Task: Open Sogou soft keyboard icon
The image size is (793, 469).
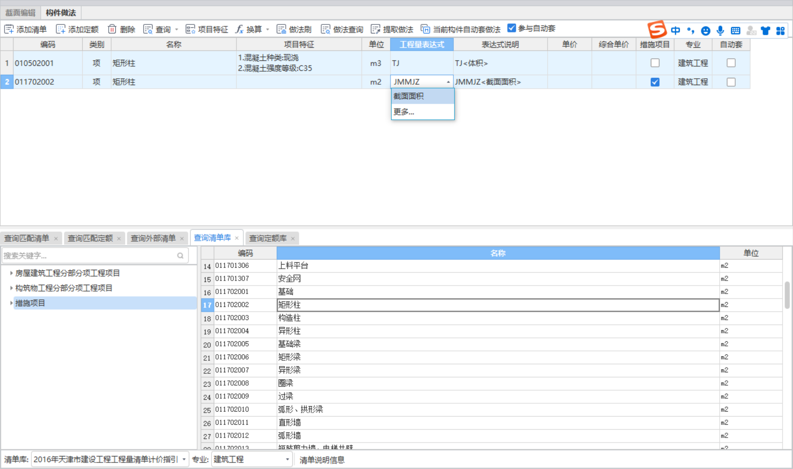Action: click(735, 31)
